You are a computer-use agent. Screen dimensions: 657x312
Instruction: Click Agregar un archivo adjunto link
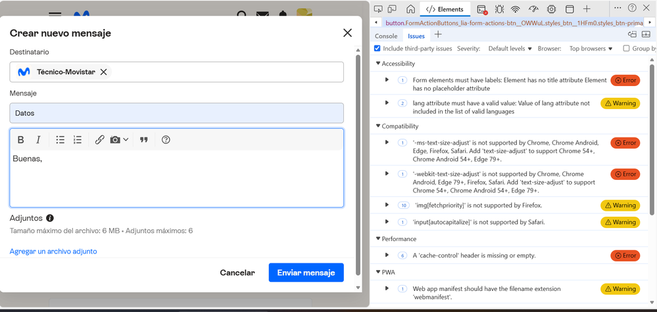click(53, 252)
